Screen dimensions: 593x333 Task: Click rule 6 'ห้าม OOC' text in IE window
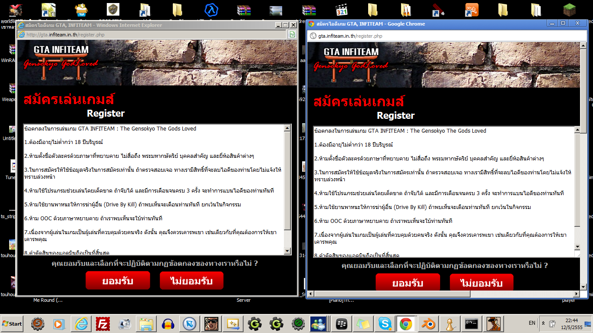93,219
